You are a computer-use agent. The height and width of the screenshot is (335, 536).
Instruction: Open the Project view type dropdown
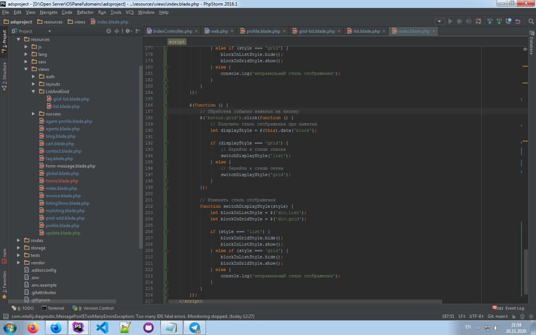coord(31,31)
